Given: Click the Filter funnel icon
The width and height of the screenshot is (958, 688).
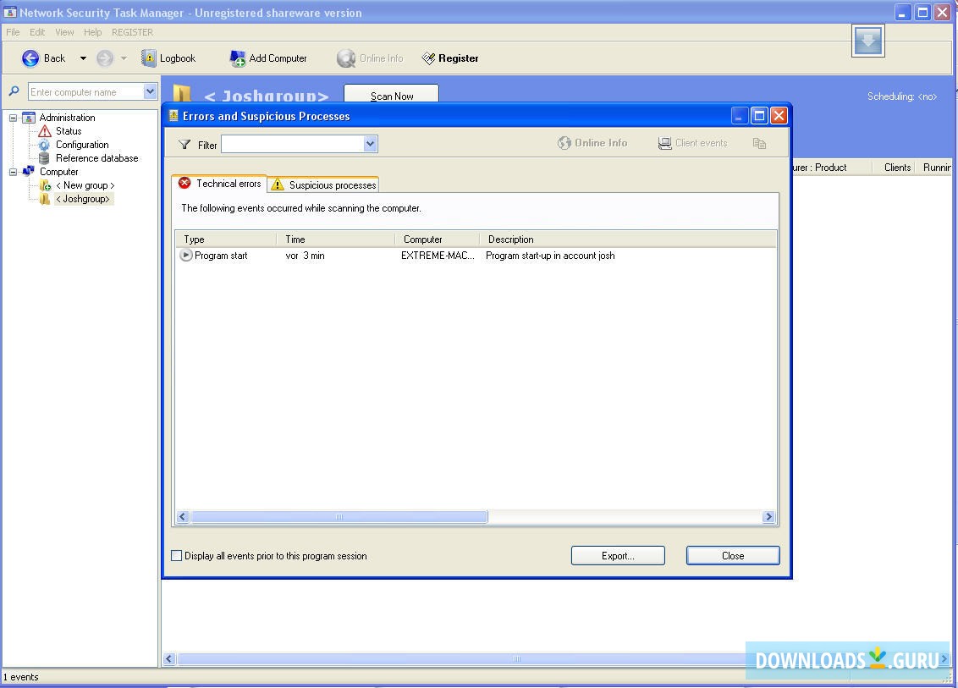Looking at the screenshot, I should click(184, 144).
